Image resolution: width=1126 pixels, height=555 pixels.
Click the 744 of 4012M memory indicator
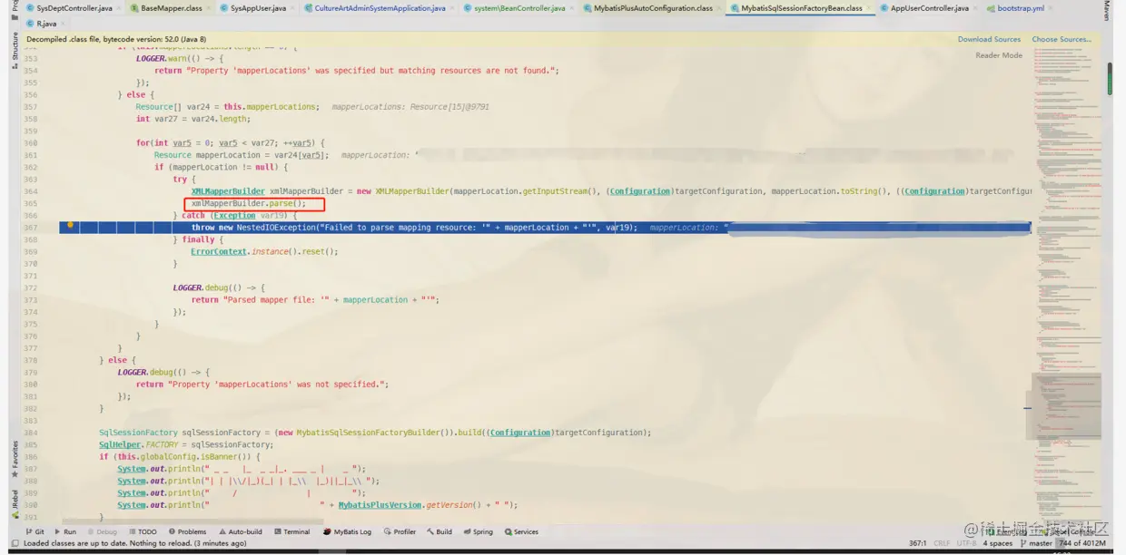coord(1082,543)
